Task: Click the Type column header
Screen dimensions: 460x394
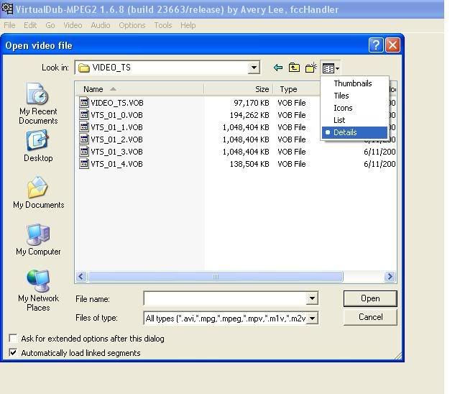Action: (296, 89)
